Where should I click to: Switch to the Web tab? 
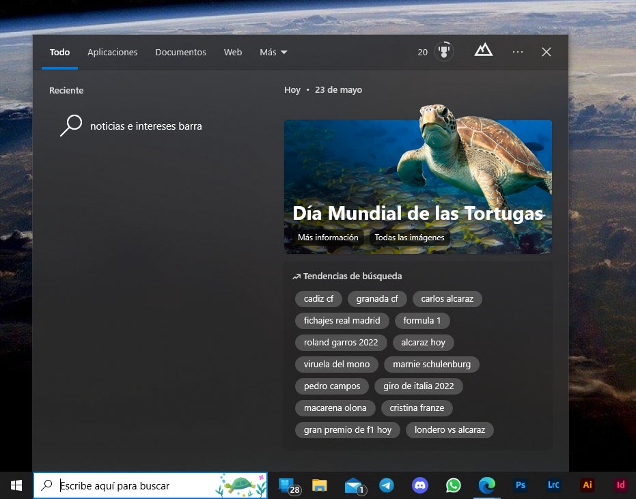[x=233, y=52]
